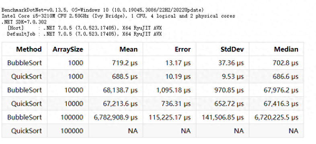The image size is (316, 144).
Task: Click the Median column header
Action: (286, 49)
